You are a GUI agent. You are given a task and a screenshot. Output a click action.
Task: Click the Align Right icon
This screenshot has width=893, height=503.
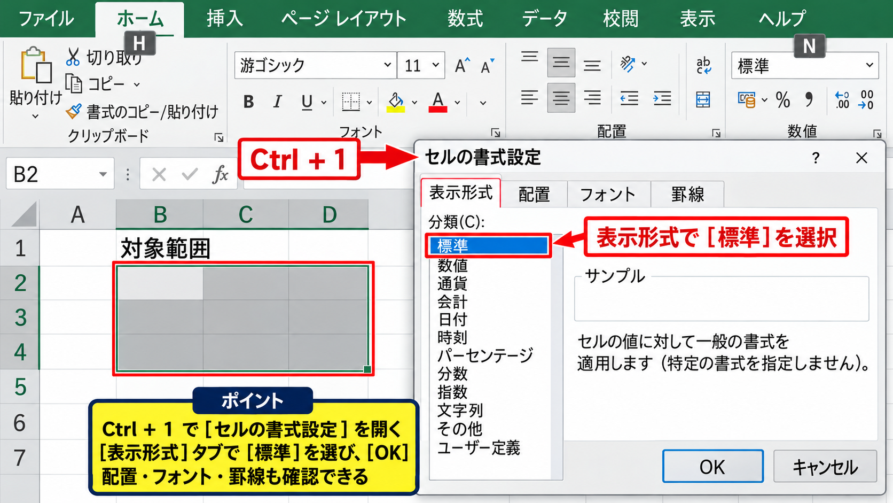[592, 98]
